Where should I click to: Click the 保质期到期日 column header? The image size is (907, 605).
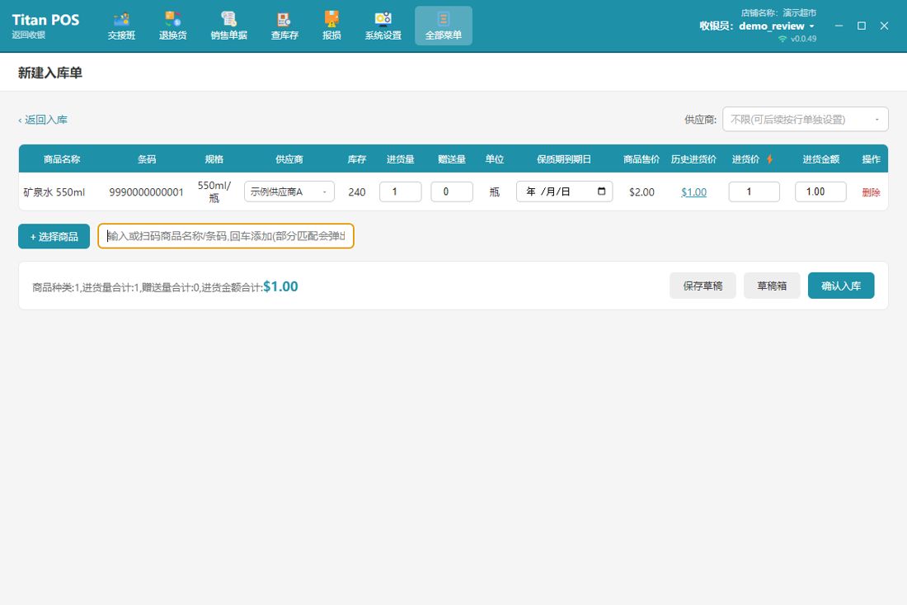pyautogui.click(x=564, y=159)
